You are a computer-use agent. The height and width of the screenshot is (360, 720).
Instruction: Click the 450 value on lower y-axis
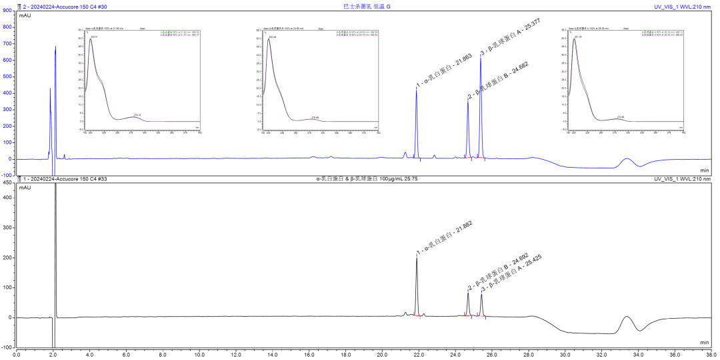click(7, 182)
